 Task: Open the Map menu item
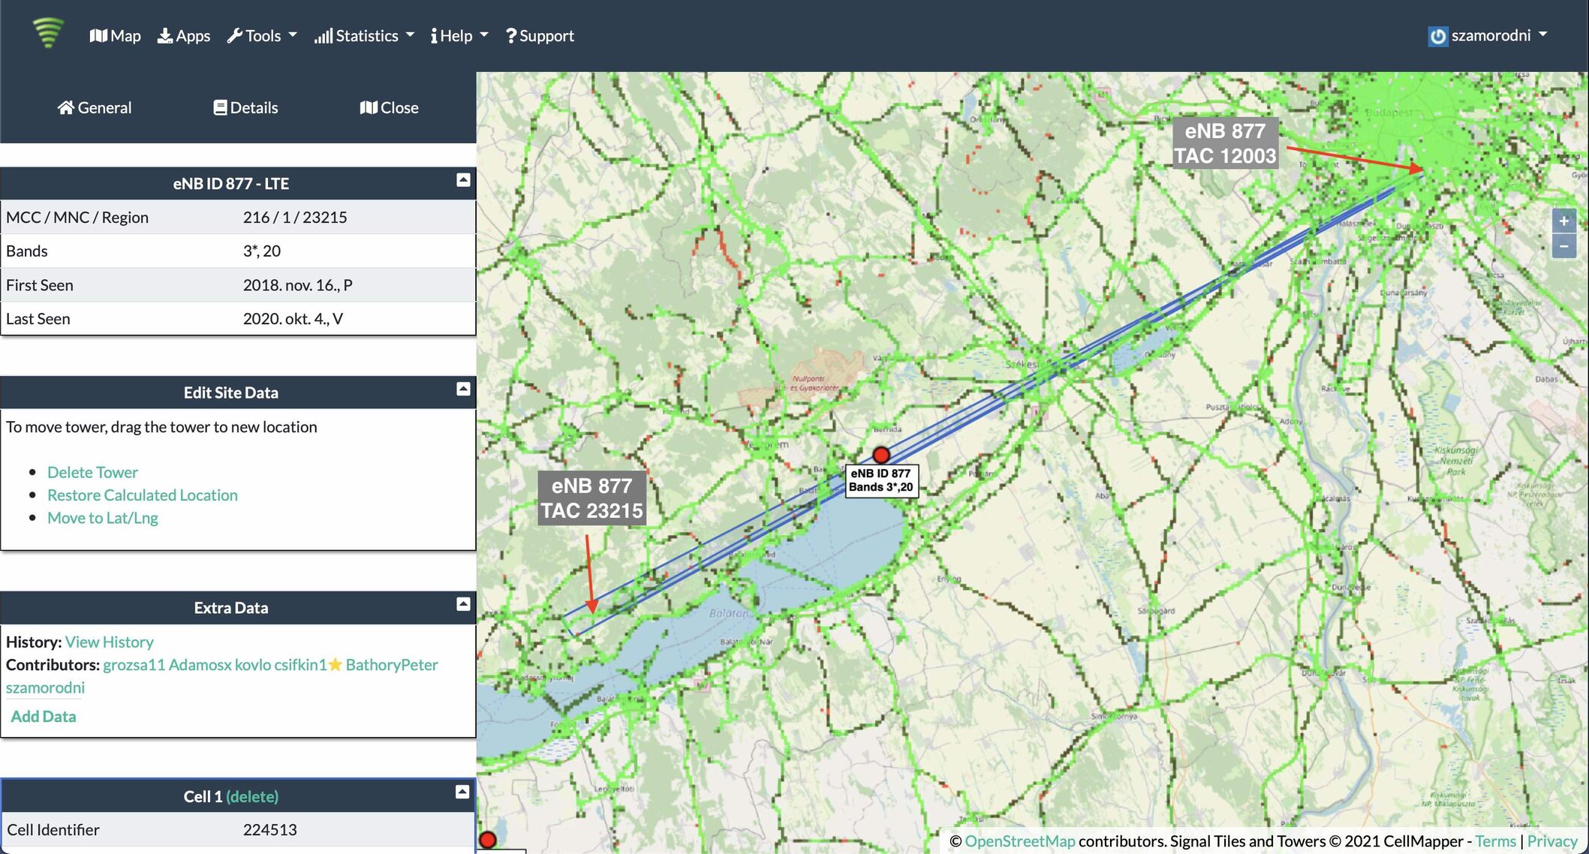(115, 35)
